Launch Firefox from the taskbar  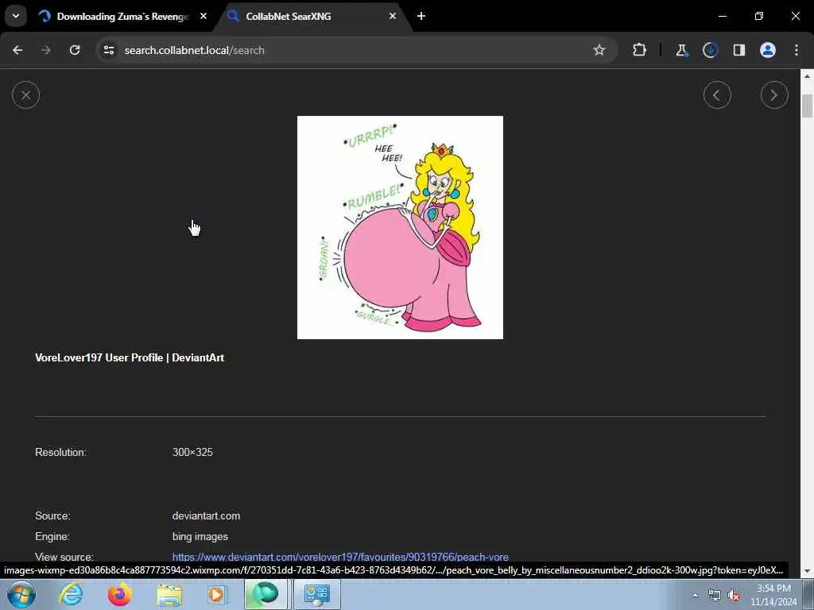point(119,594)
